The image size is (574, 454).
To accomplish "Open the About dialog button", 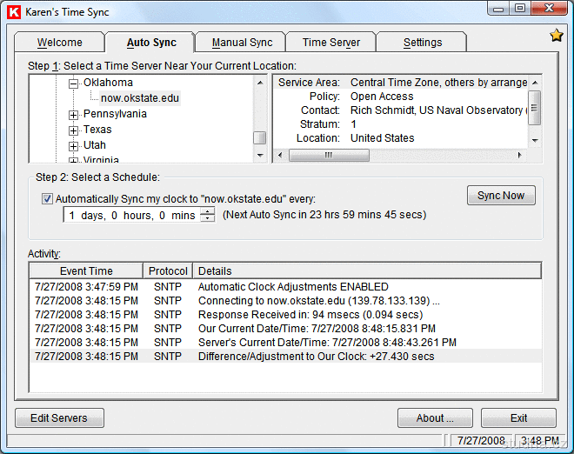I will [x=435, y=418].
